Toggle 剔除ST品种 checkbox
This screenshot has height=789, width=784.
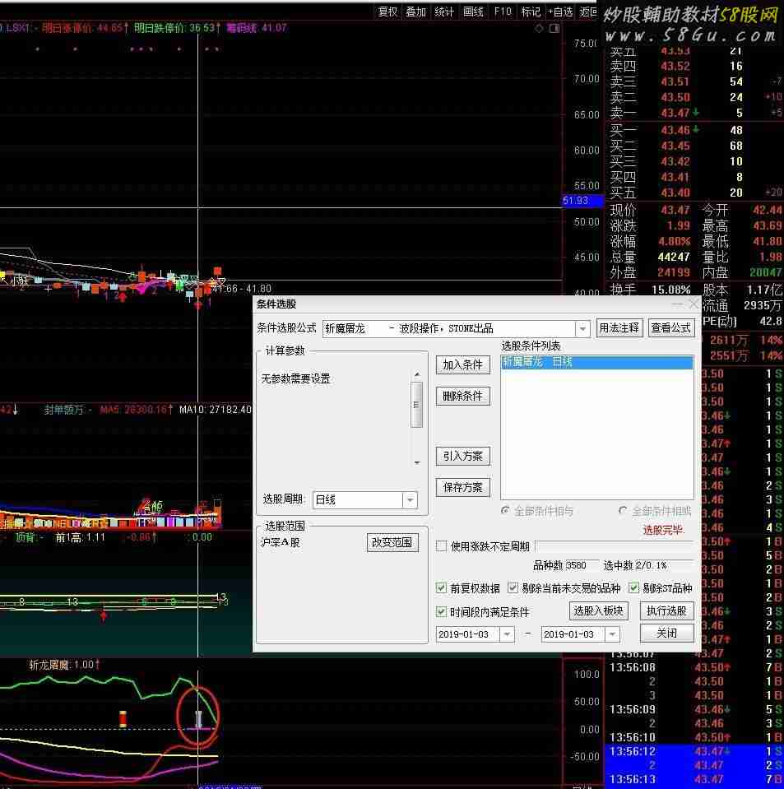coord(633,587)
